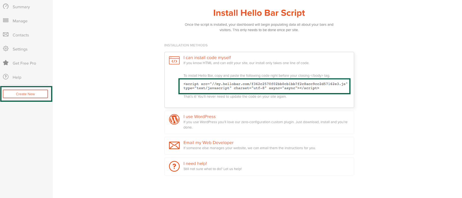Click 'If you know HTML and can edit' description
462x198 pixels.
click(x=246, y=63)
